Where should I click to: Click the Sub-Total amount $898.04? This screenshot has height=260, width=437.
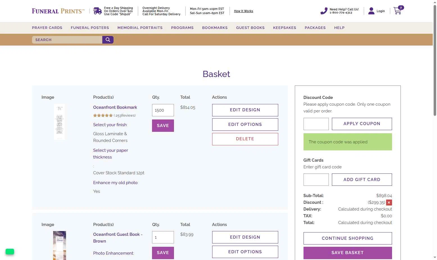[x=384, y=196]
